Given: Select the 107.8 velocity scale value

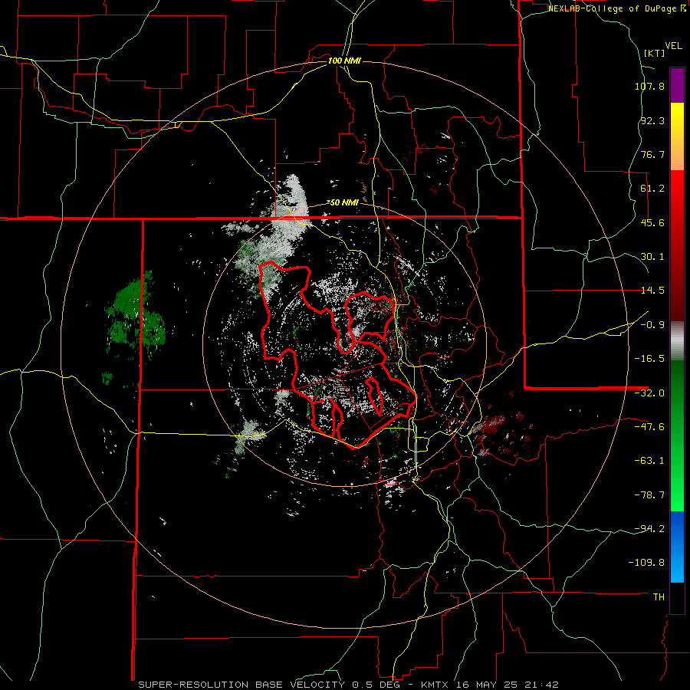Looking at the screenshot, I should click(x=649, y=86).
